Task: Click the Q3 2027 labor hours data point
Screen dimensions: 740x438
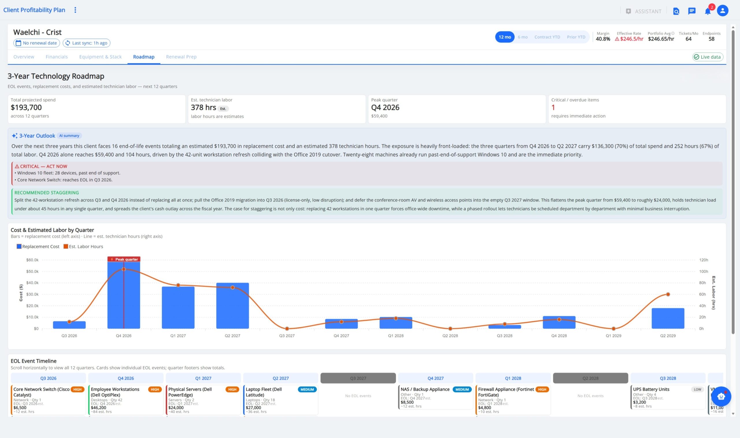Action: pyautogui.click(x=287, y=328)
